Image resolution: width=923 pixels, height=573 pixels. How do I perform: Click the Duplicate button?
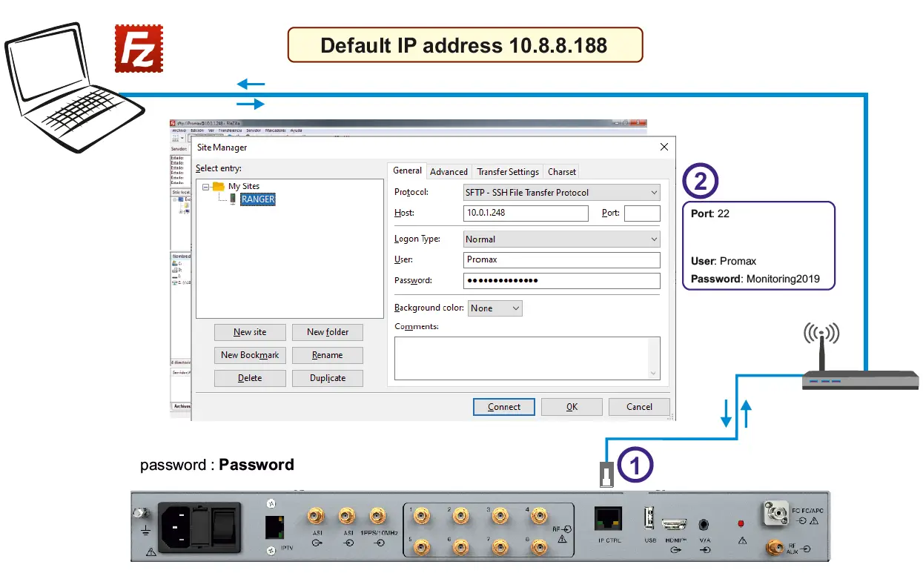(328, 378)
